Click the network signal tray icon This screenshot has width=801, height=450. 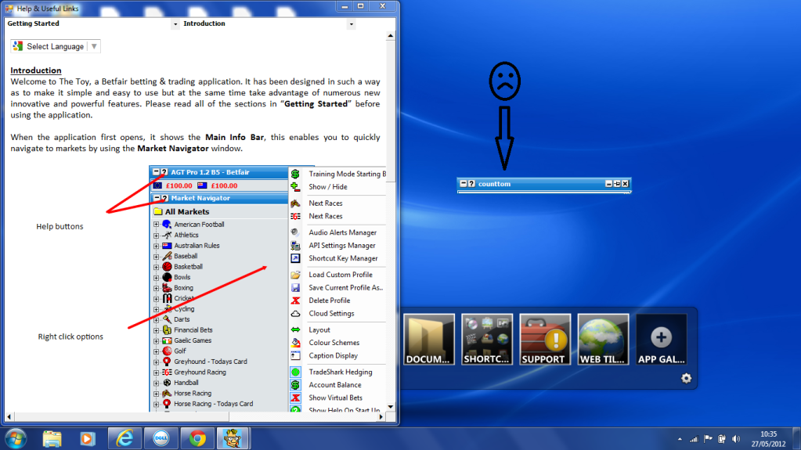(x=694, y=439)
